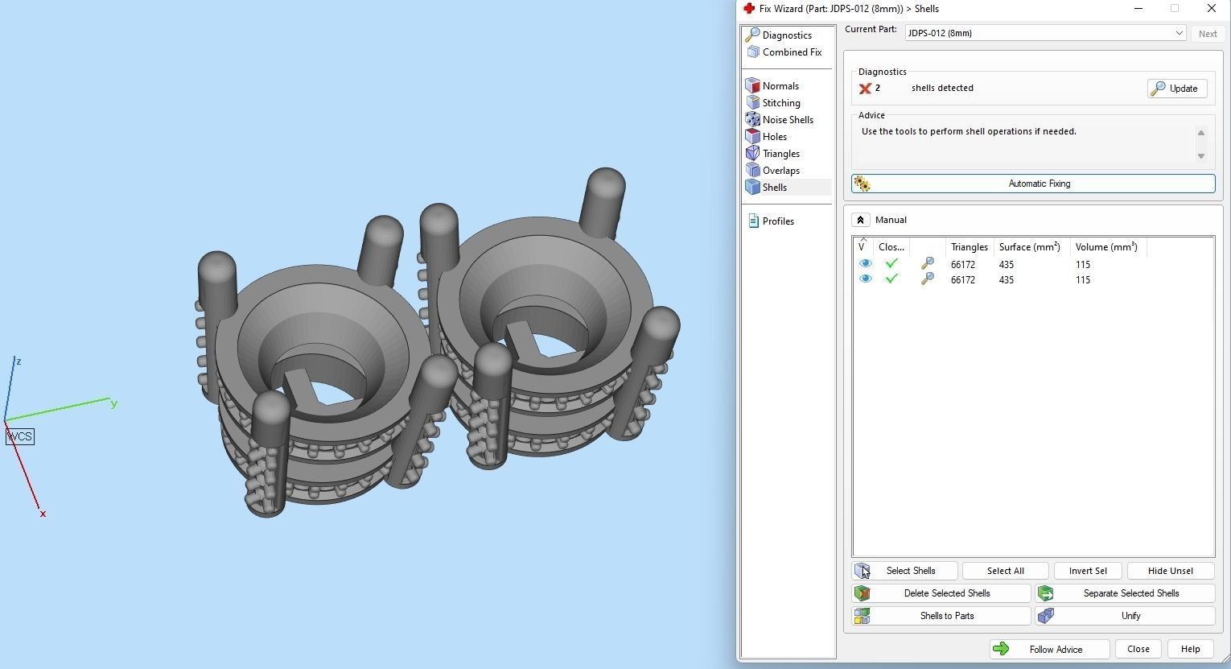Click the WCS label in the viewport

tap(20, 436)
